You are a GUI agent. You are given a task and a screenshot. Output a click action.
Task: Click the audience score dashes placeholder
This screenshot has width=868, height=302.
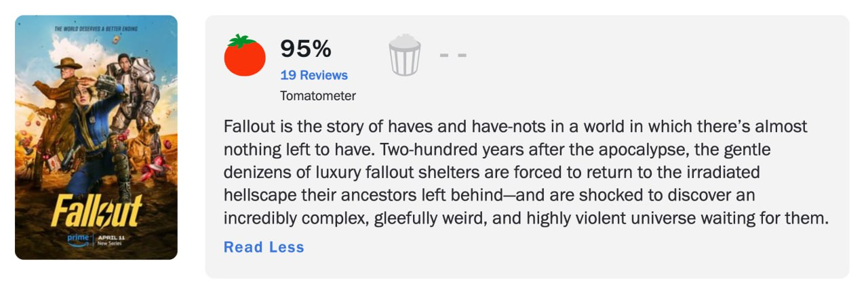point(453,55)
